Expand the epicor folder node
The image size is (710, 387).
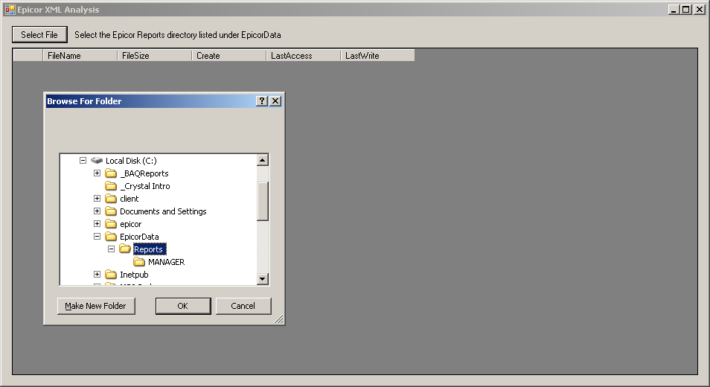tap(97, 223)
